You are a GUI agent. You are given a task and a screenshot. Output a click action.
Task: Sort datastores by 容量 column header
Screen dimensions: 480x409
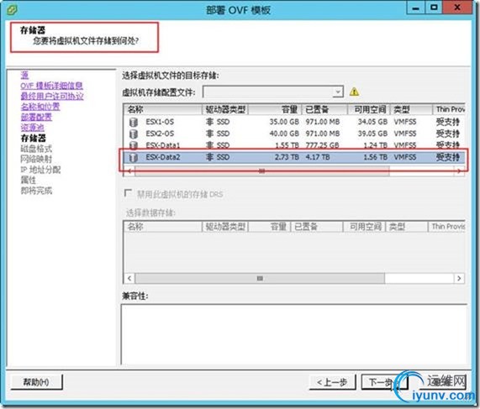(275, 109)
